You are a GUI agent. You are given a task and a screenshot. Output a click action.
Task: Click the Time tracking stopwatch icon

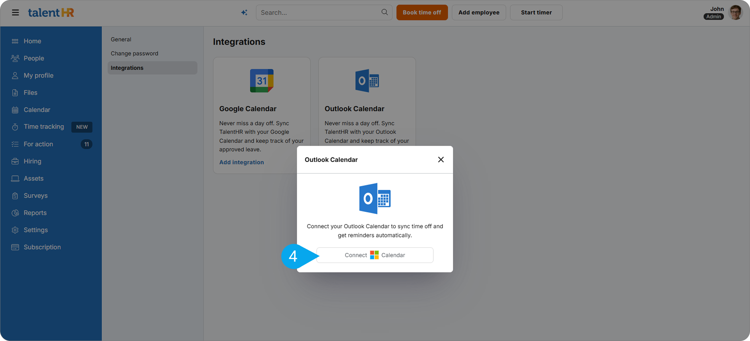[x=15, y=127]
